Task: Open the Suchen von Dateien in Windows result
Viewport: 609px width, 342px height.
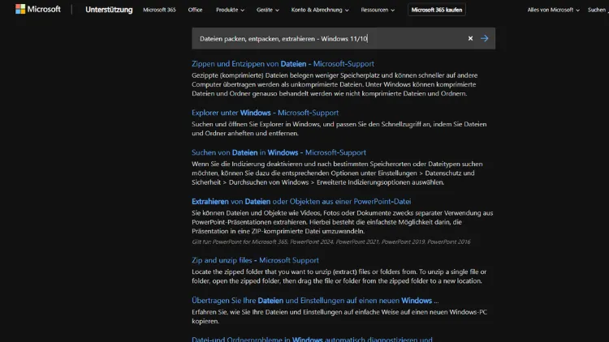Action: [x=279, y=152]
